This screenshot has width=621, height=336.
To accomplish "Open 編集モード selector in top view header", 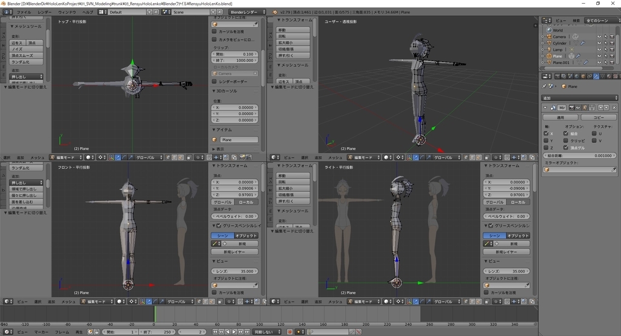I will pyautogui.click(x=66, y=157).
